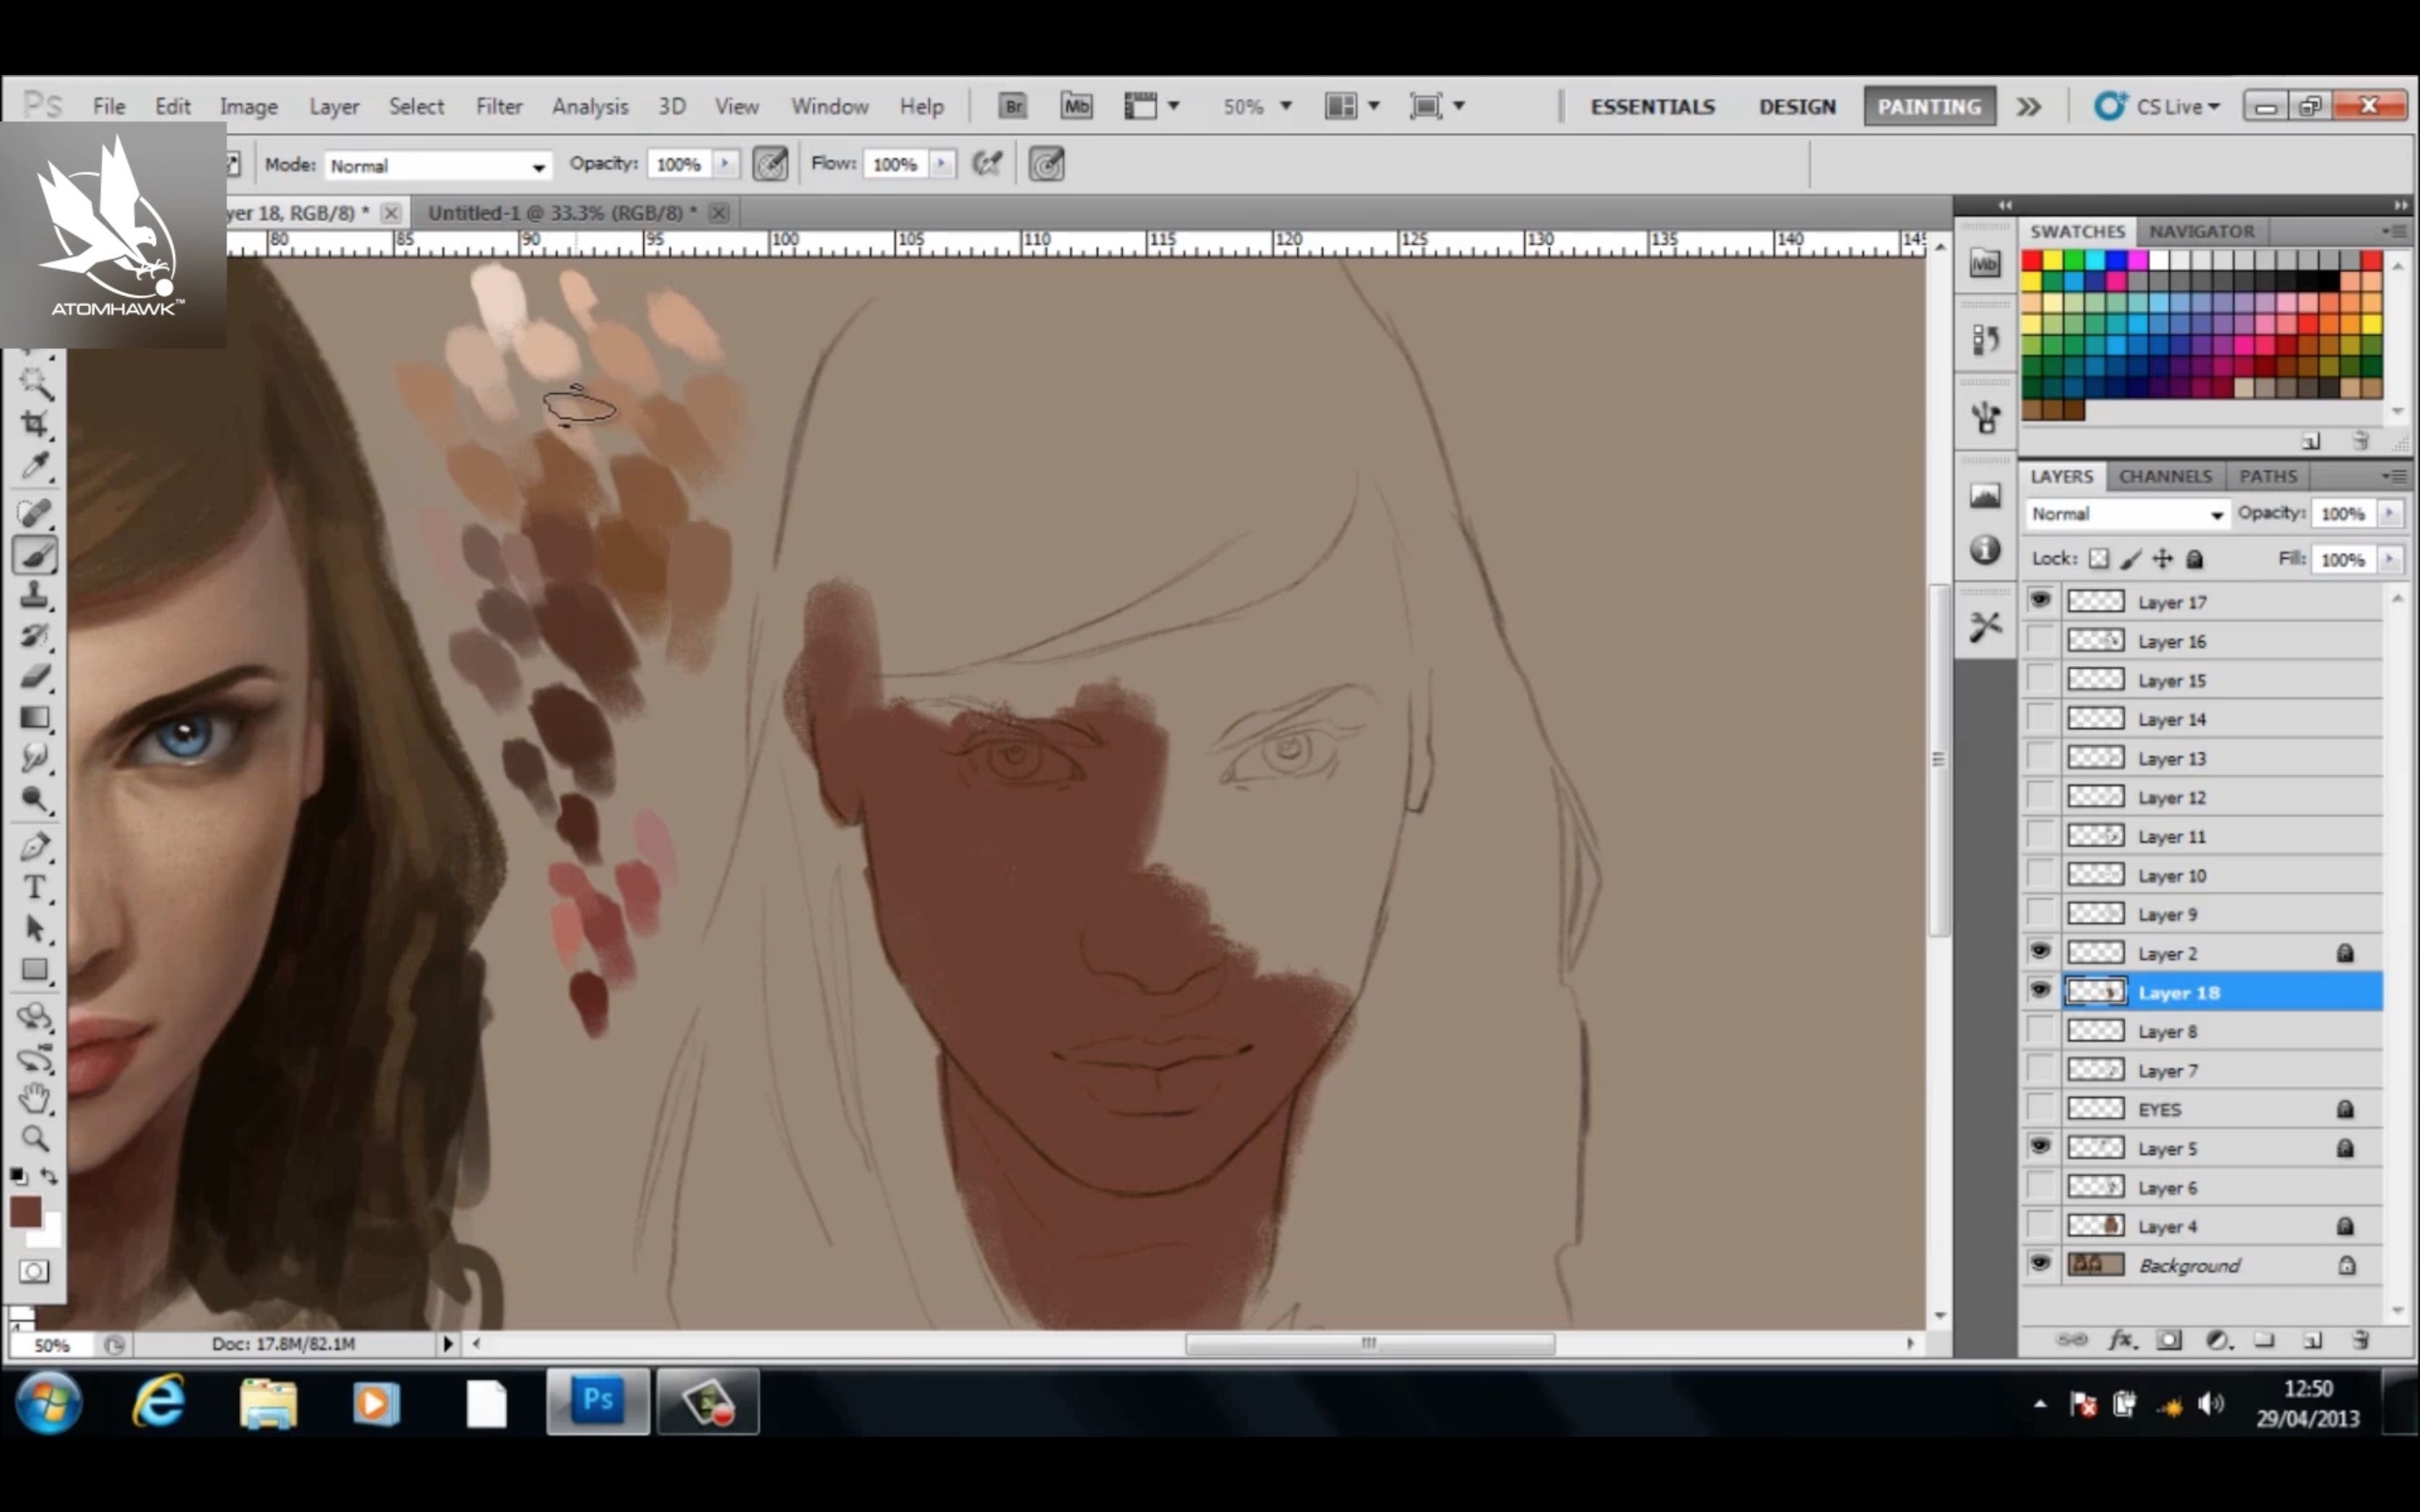The width and height of the screenshot is (2420, 1512).
Task: Click the trash icon in Layers panel
Action: click(x=2360, y=1340)
